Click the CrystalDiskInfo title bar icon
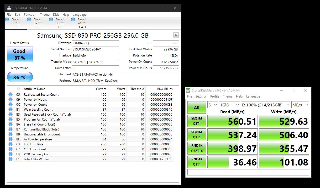The width and height of the screenshot is (320, 188). (x=9, y=8)
